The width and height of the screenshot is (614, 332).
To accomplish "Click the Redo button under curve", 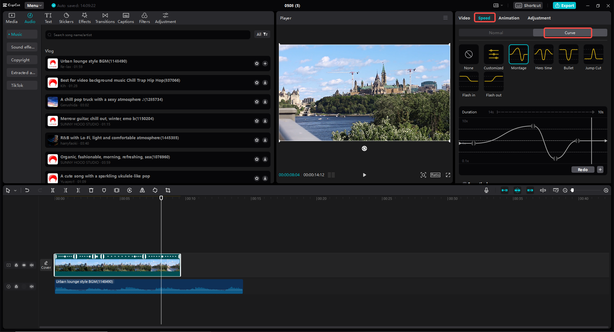I will 582,170.
